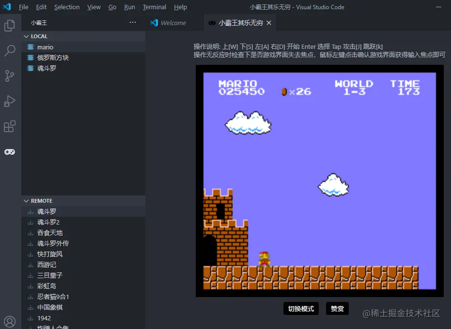This screenshot has height=329, width=451.
Task: Click the 赞赏 button
Action: pos(337,309)
